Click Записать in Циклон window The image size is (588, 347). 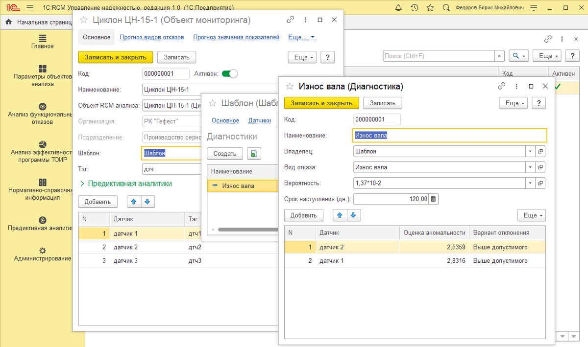click(177, 57)
